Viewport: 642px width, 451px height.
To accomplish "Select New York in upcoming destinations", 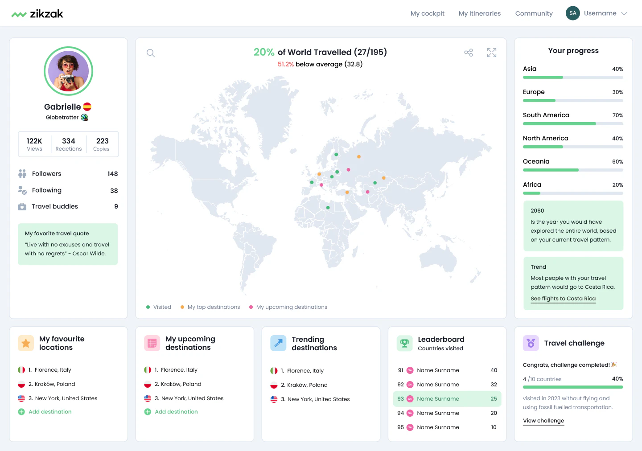I will 184,398.
